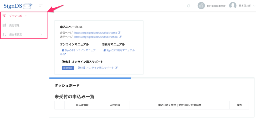
Task: Click the 担当者設定 person icon
Action: pos(4,35)
